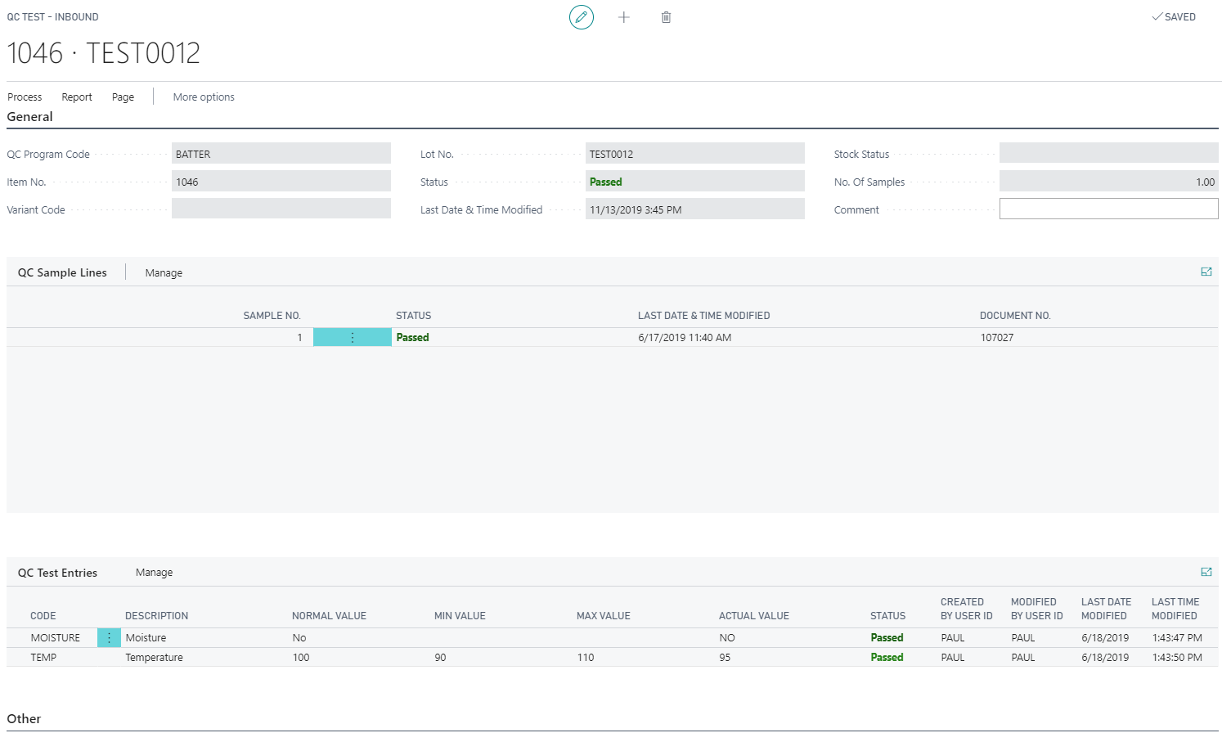The height and width of the screenshot is (733, 1222).
Task: Open Manage menu for QC Test Entries
Action: tap(154, 573)
